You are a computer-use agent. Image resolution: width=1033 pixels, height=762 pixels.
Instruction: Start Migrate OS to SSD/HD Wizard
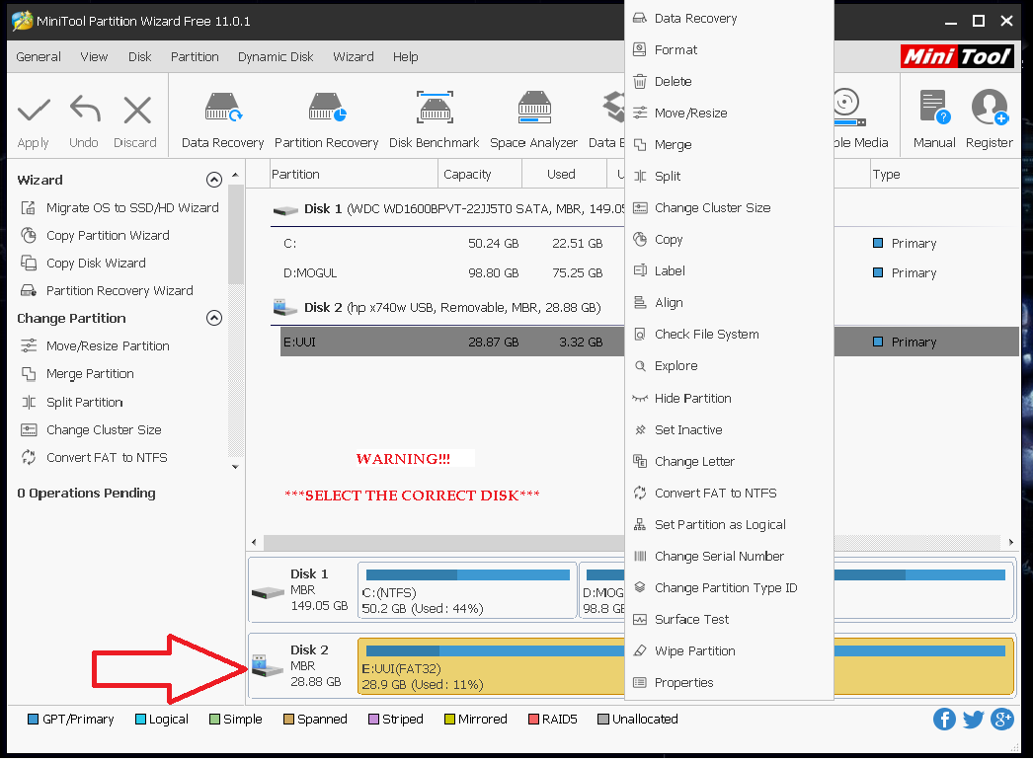coord(119,208)
